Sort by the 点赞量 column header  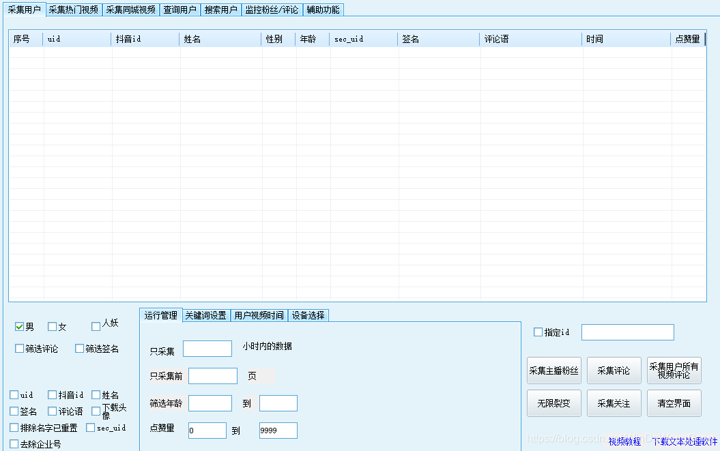[x=688, y=39]
